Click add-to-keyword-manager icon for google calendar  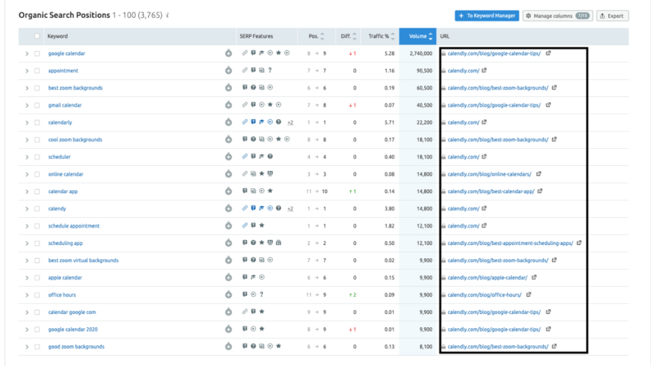coord(228,53)
